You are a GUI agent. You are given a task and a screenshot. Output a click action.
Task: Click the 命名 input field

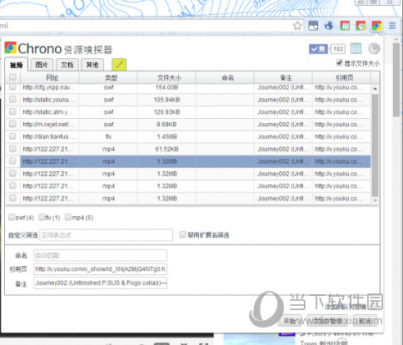click(100, 255)
